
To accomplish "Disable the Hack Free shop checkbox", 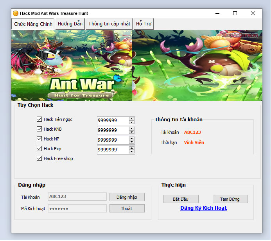I will pyautogui.click(x=39, y=158).
